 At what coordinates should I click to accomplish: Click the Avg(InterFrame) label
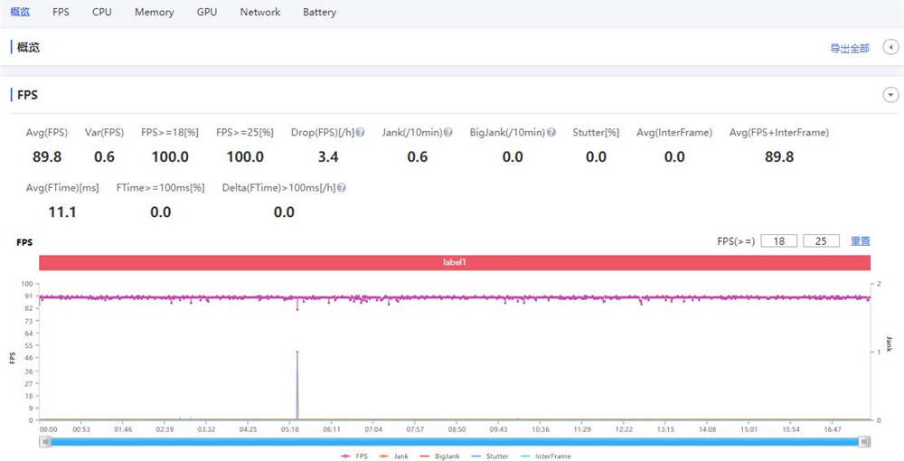(x=674, y=133)
